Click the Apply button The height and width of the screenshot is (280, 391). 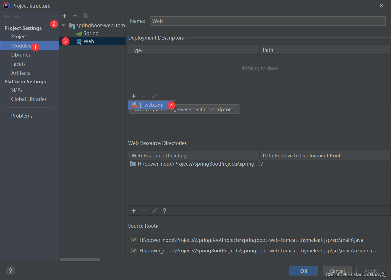coord(371,271)
